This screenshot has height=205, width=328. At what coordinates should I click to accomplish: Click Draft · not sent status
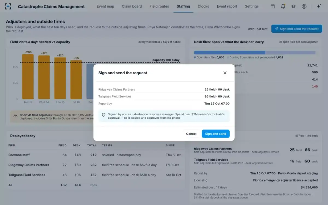point(257,29)
